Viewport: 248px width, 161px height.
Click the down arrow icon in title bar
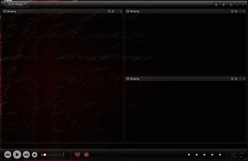pyautogui.click(x=224, y=5)
